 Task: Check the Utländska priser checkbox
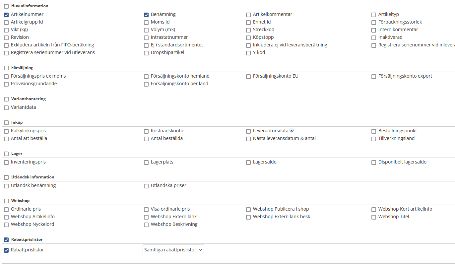(146, 186)
